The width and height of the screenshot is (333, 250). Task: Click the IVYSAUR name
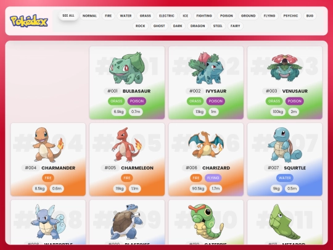[x=216, y=91]
